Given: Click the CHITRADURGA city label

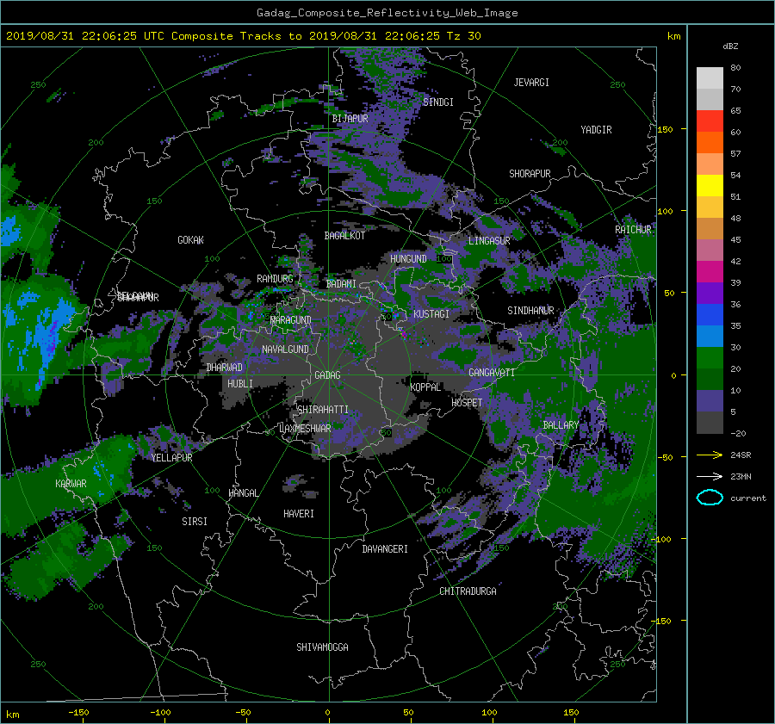Looking at the screenshot, I should [468, 591].
